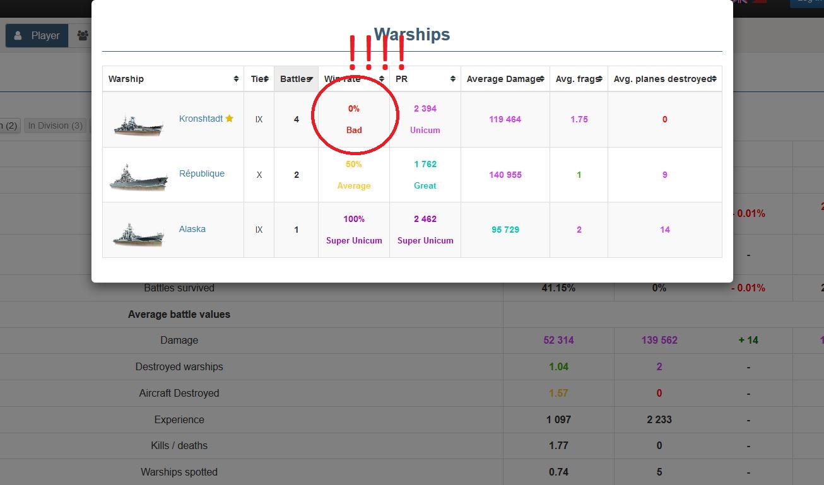Sort table by Win rate column

click(x=353, y=79)
